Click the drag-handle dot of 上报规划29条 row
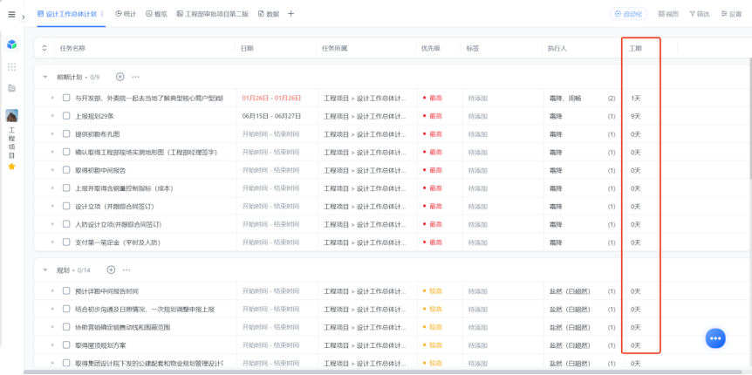 52,116
